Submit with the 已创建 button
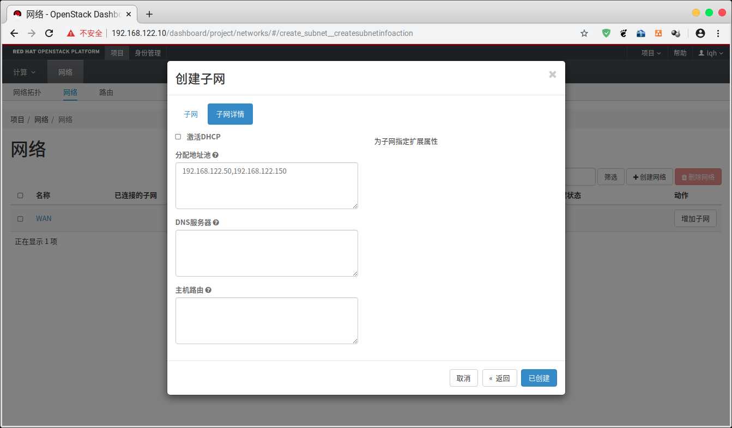The height and width of the screenshot is (428, 732). click(x=539, y=378)
